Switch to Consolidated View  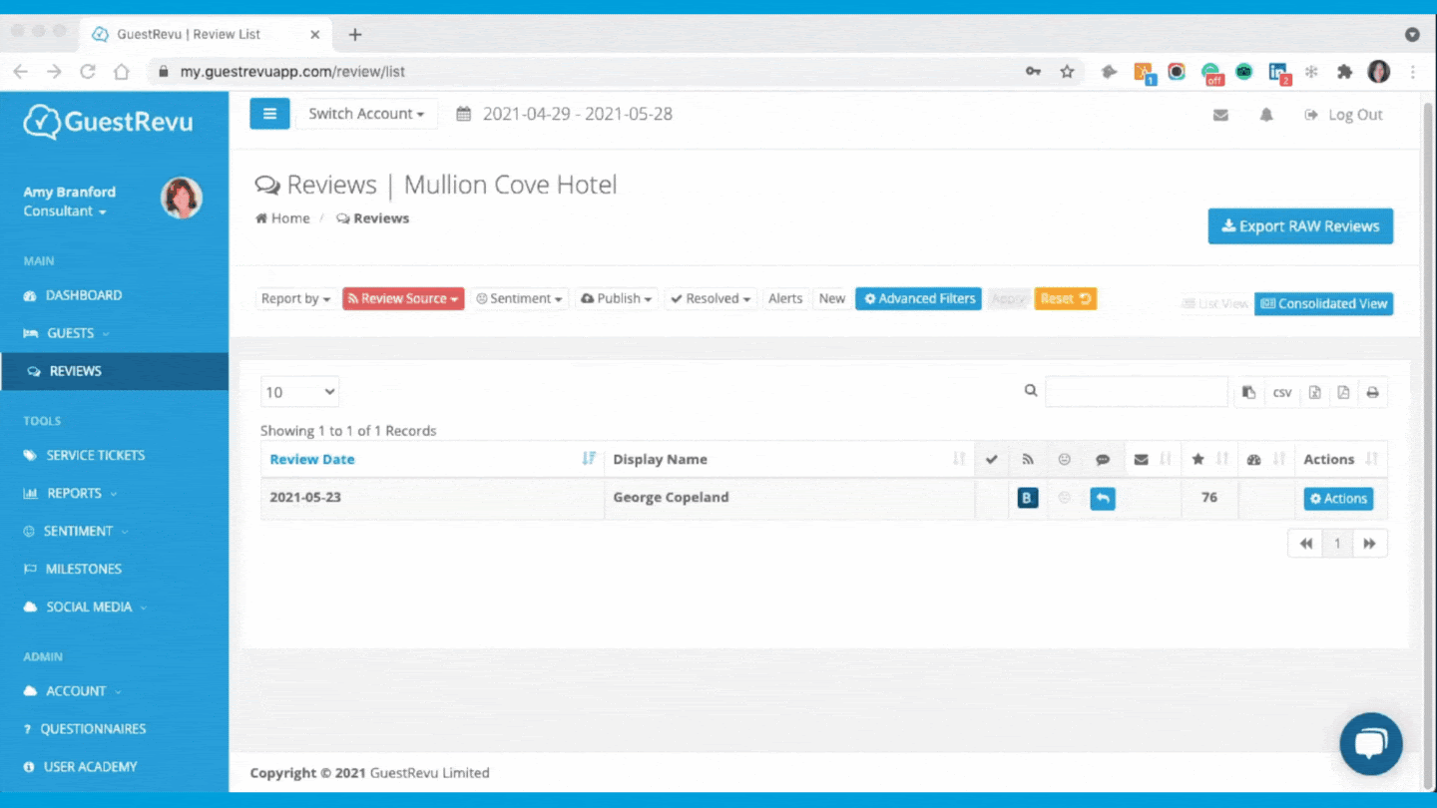1323,303
